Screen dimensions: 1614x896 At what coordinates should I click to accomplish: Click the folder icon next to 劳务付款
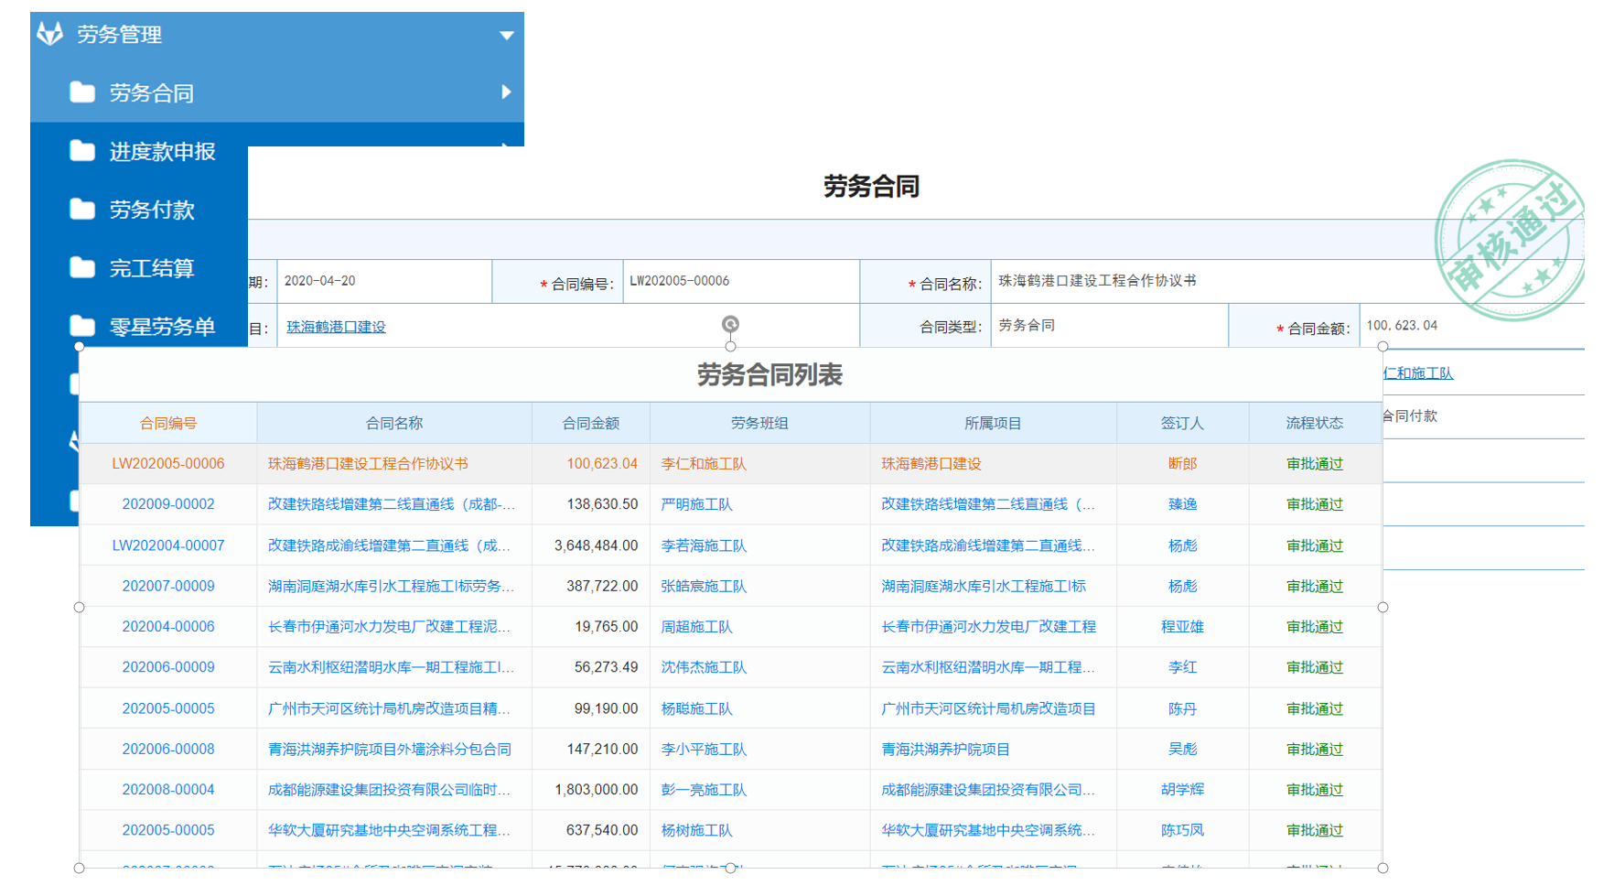82,210
